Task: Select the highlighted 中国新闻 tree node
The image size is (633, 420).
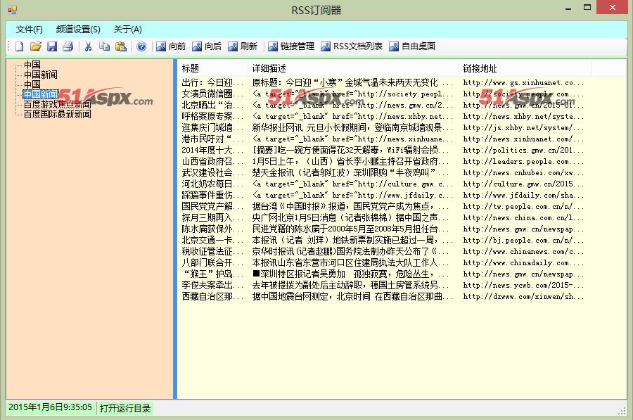Action: click(40, 94)
